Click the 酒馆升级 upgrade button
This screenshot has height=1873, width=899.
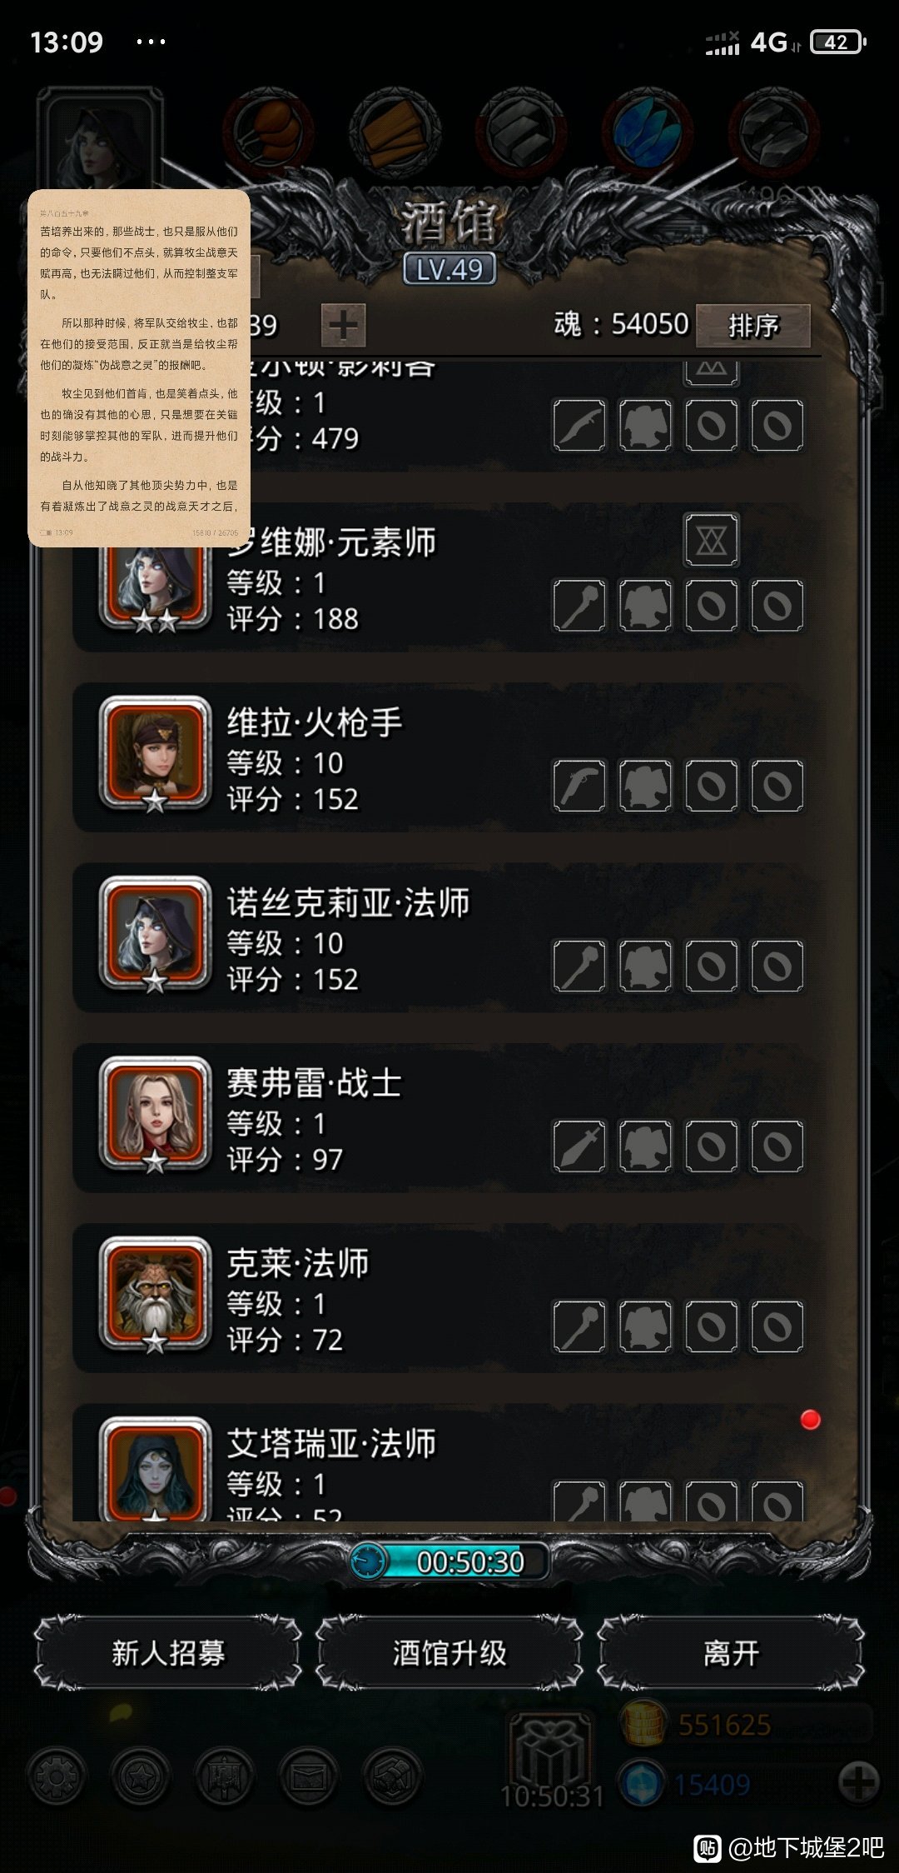449,1653
